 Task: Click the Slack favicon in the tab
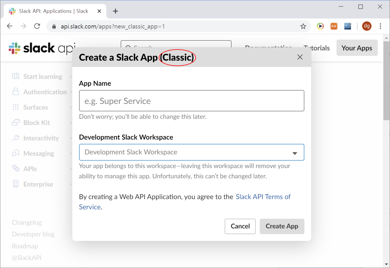[x=12, y=11]
